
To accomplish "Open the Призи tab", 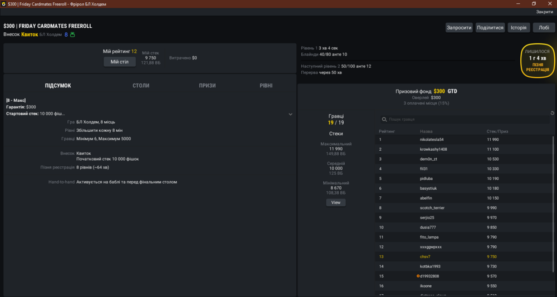I will 207,86.
